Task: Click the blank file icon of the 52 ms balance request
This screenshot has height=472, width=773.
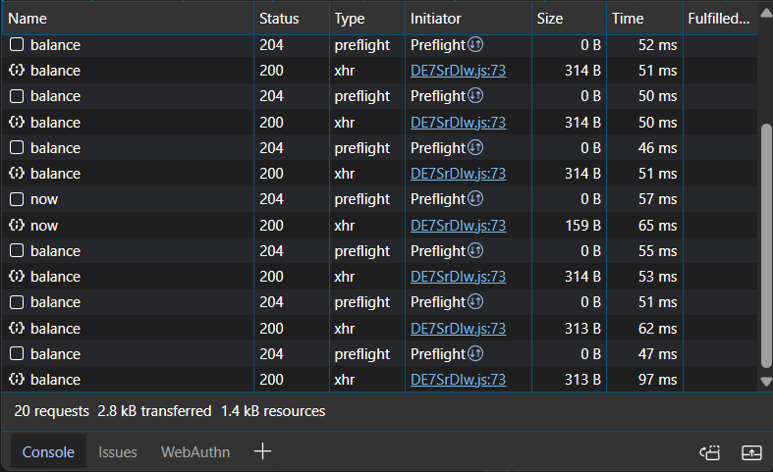Action: pos(17,44)
